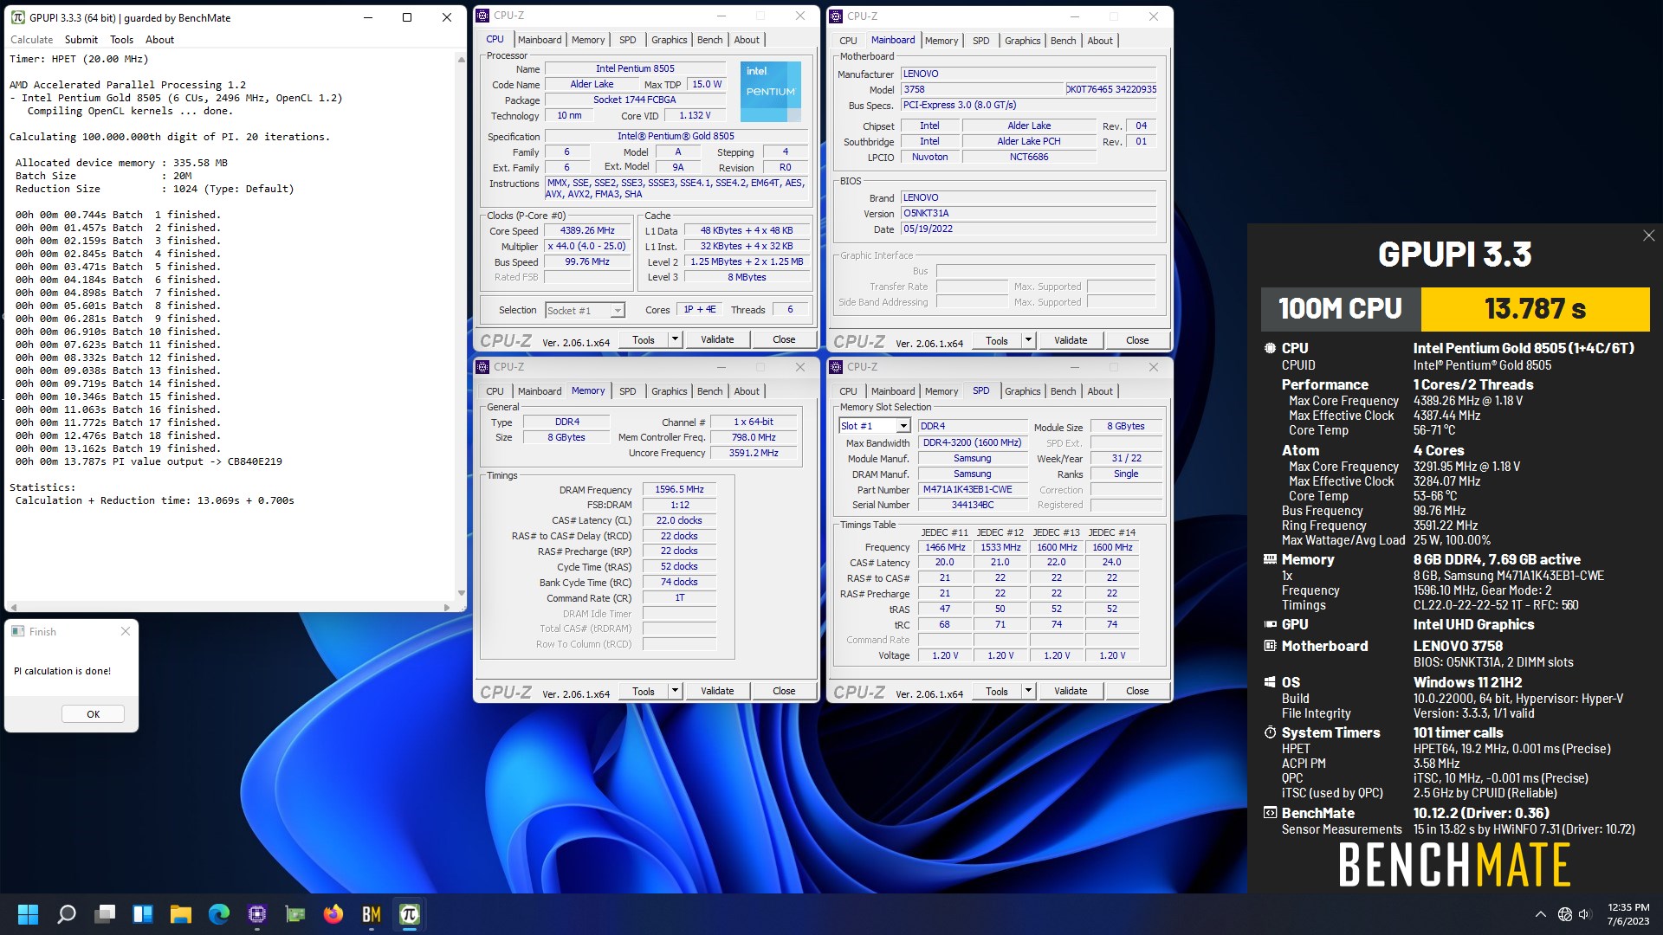Open About menu in GPUPI
The image size is (1663, 935).
(x=159, y=40)
